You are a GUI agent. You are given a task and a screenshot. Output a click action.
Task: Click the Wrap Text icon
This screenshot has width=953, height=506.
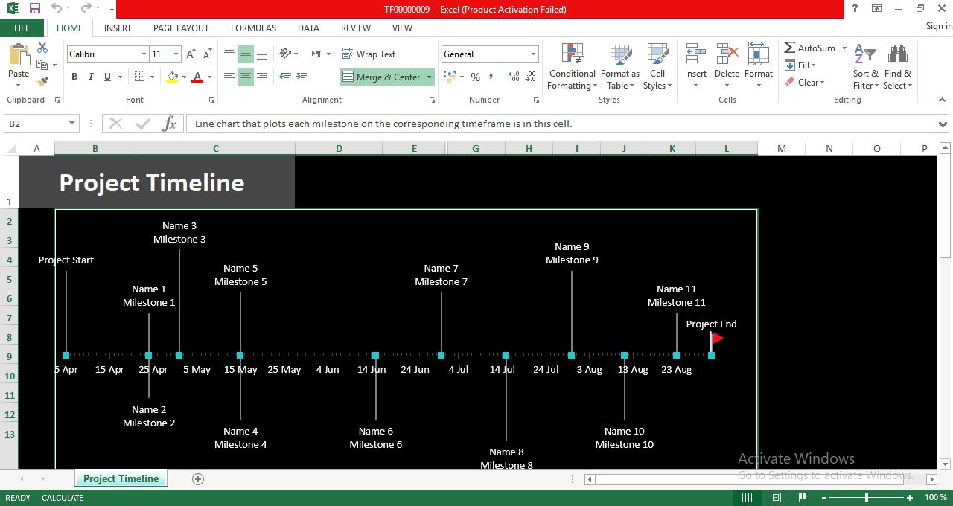click(369, 54)
